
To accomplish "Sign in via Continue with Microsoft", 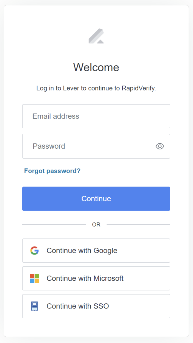I will pos(96,278).
